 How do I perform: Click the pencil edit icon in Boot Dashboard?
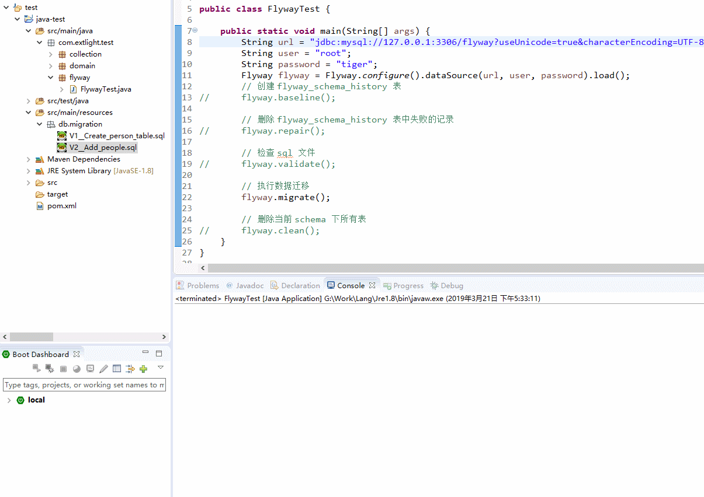(x=103, y=369)
